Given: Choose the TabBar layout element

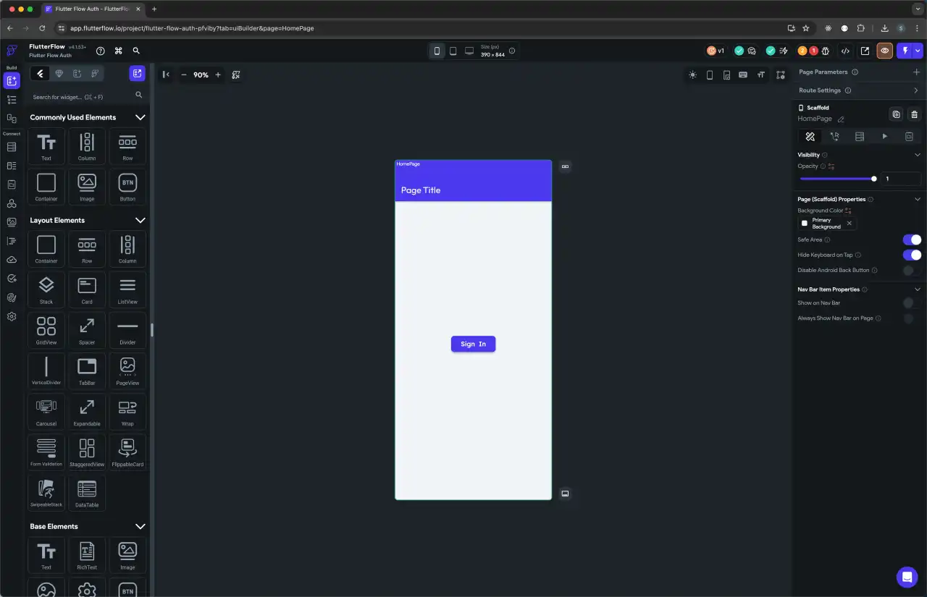Looking at the screenshot, I should point(86,371).
